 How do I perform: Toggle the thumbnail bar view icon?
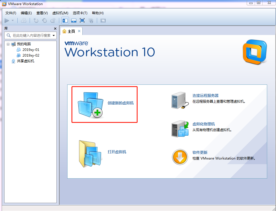[74, 20]
